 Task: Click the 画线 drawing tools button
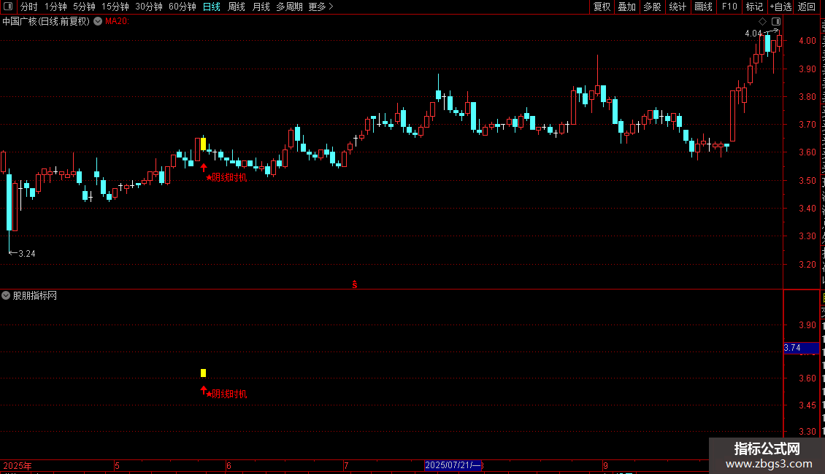coord(704,7)
